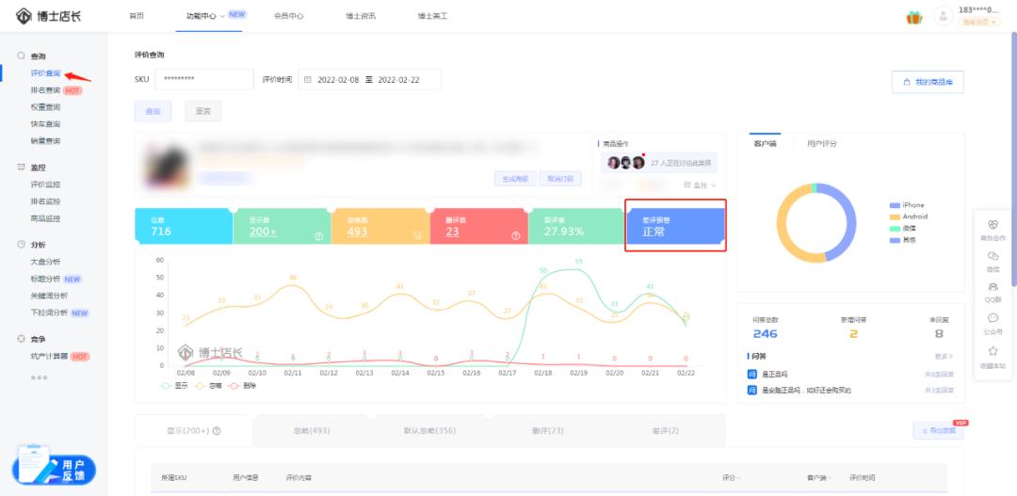
Task: Click the help icon beside 显示(200+) tab
Action: (218, 430)
